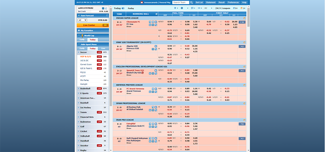
Task: Click the orange live refresh counter 14
Action: 243,8
